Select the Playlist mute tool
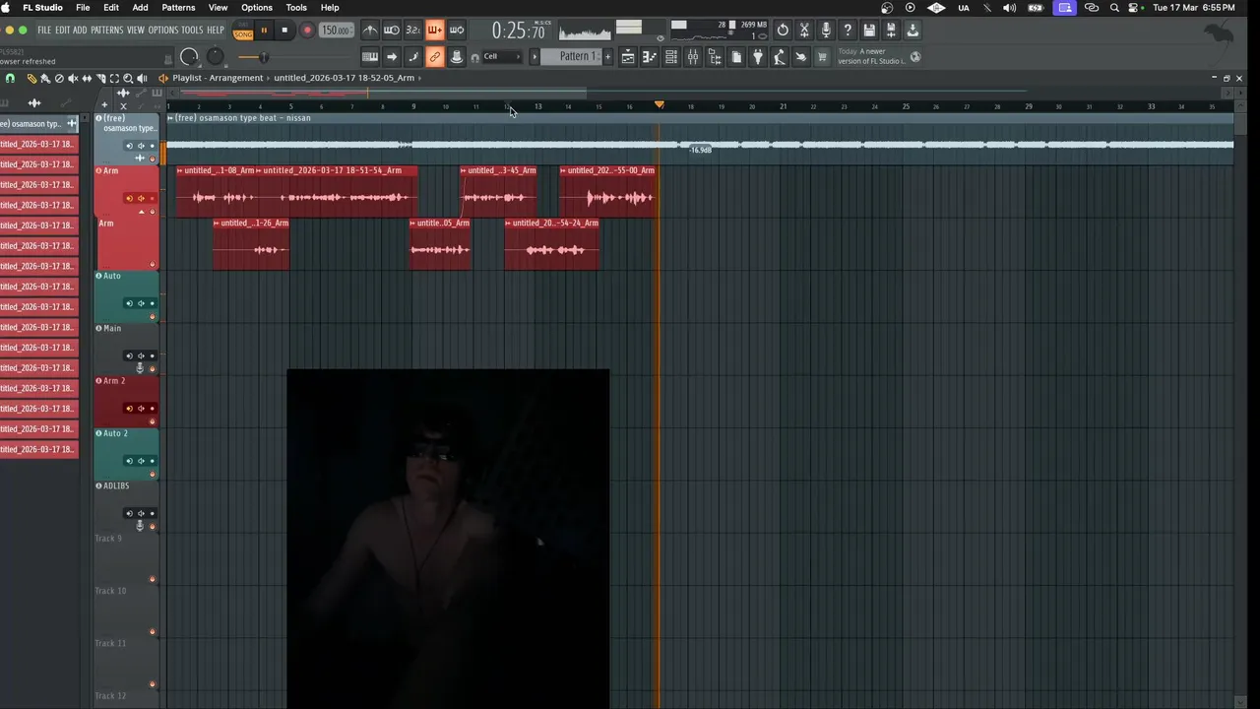The height and width of the screenshot is (709, 1260). [73, 78]
